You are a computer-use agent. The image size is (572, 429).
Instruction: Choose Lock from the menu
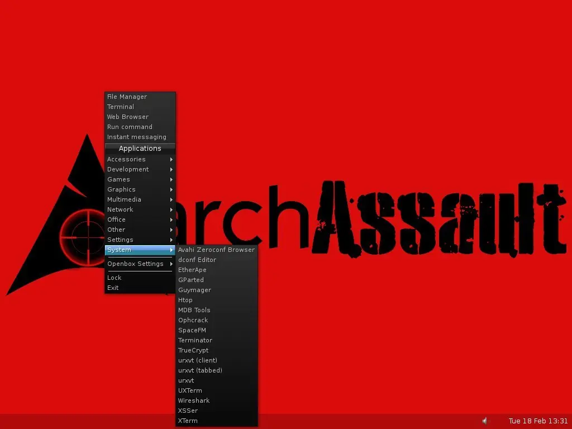(x=140, y=278)
